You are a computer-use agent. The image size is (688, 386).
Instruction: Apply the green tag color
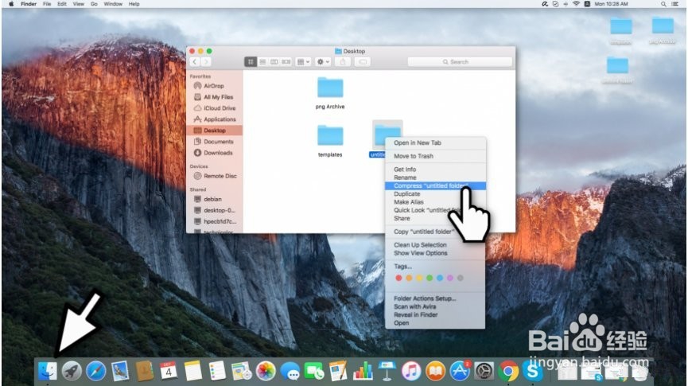(430, 278)
